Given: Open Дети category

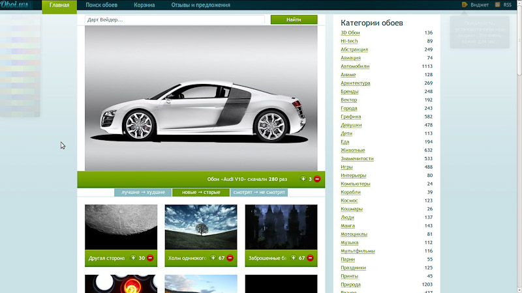Looking at the screenshot, I should pyautogui.click(x=346, y=133).
